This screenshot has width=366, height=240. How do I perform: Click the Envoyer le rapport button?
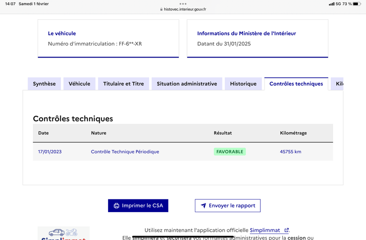click(x=227, y=205)
